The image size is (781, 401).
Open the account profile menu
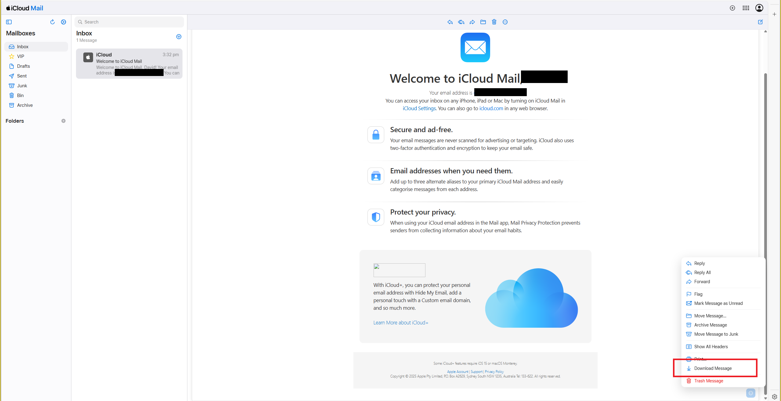759,8
